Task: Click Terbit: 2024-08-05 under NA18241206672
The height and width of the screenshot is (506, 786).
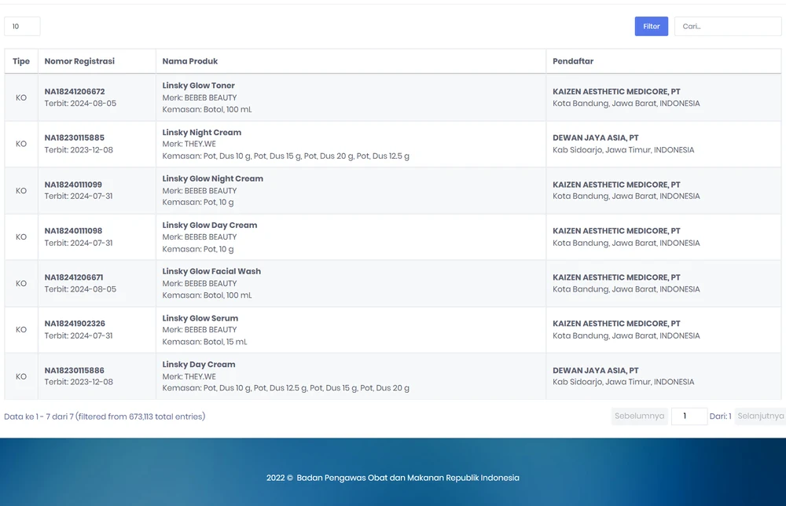Action: pyautogui.click(x=80, y=104)
